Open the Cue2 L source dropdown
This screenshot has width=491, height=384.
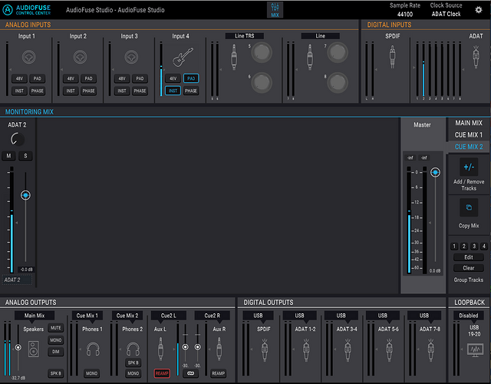click(169, 316)
